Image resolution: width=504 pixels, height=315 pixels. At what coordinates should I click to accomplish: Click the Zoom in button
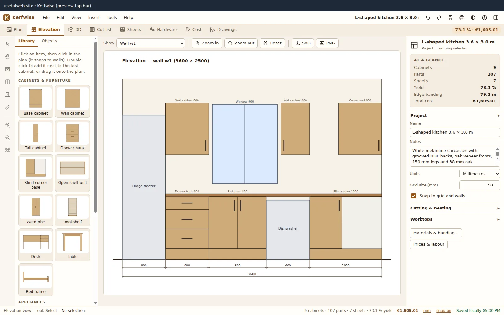point(207,43)
